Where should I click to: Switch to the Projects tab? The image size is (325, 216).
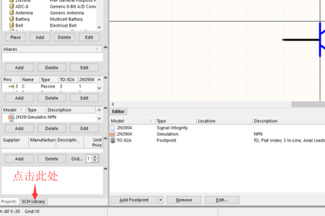point(9,201)
